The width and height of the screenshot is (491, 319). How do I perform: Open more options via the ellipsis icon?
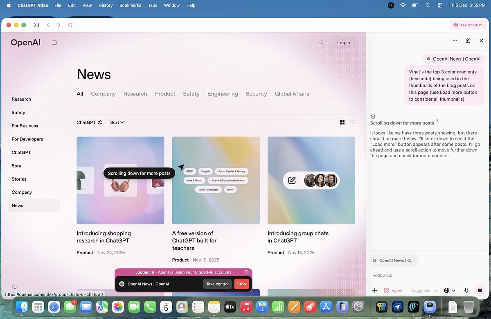pyautogui.click(x=455, y=41)
